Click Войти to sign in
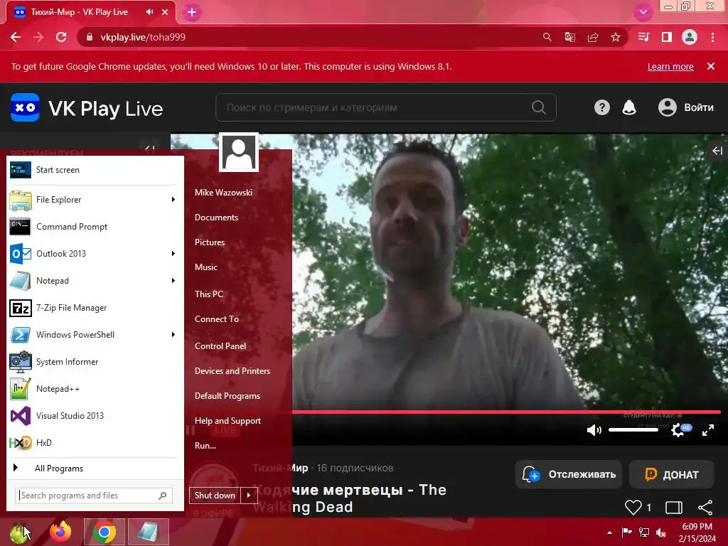This screenshot has height=546, width=728. (x=686, y=108)
